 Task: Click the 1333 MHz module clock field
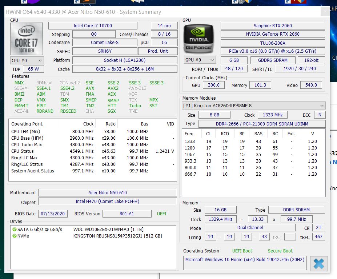[x=273, y=115]
